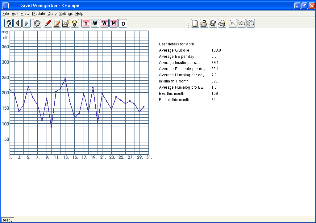
Task: Click the 'Ready.' status bar text
Action: (x=7, y=220)
